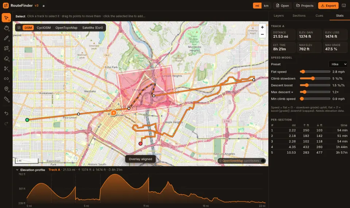Switch base map to OpenTopoMap
This screenshot has width=350, height=208.
pyautogui.click(x=66, y=28)
